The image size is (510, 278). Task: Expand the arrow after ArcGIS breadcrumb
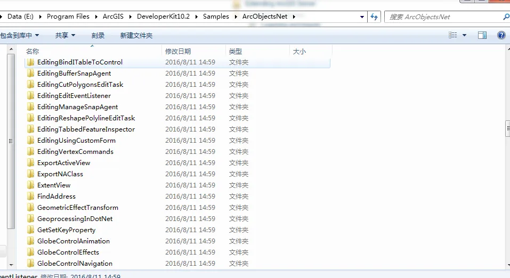(x=131, y=17)
